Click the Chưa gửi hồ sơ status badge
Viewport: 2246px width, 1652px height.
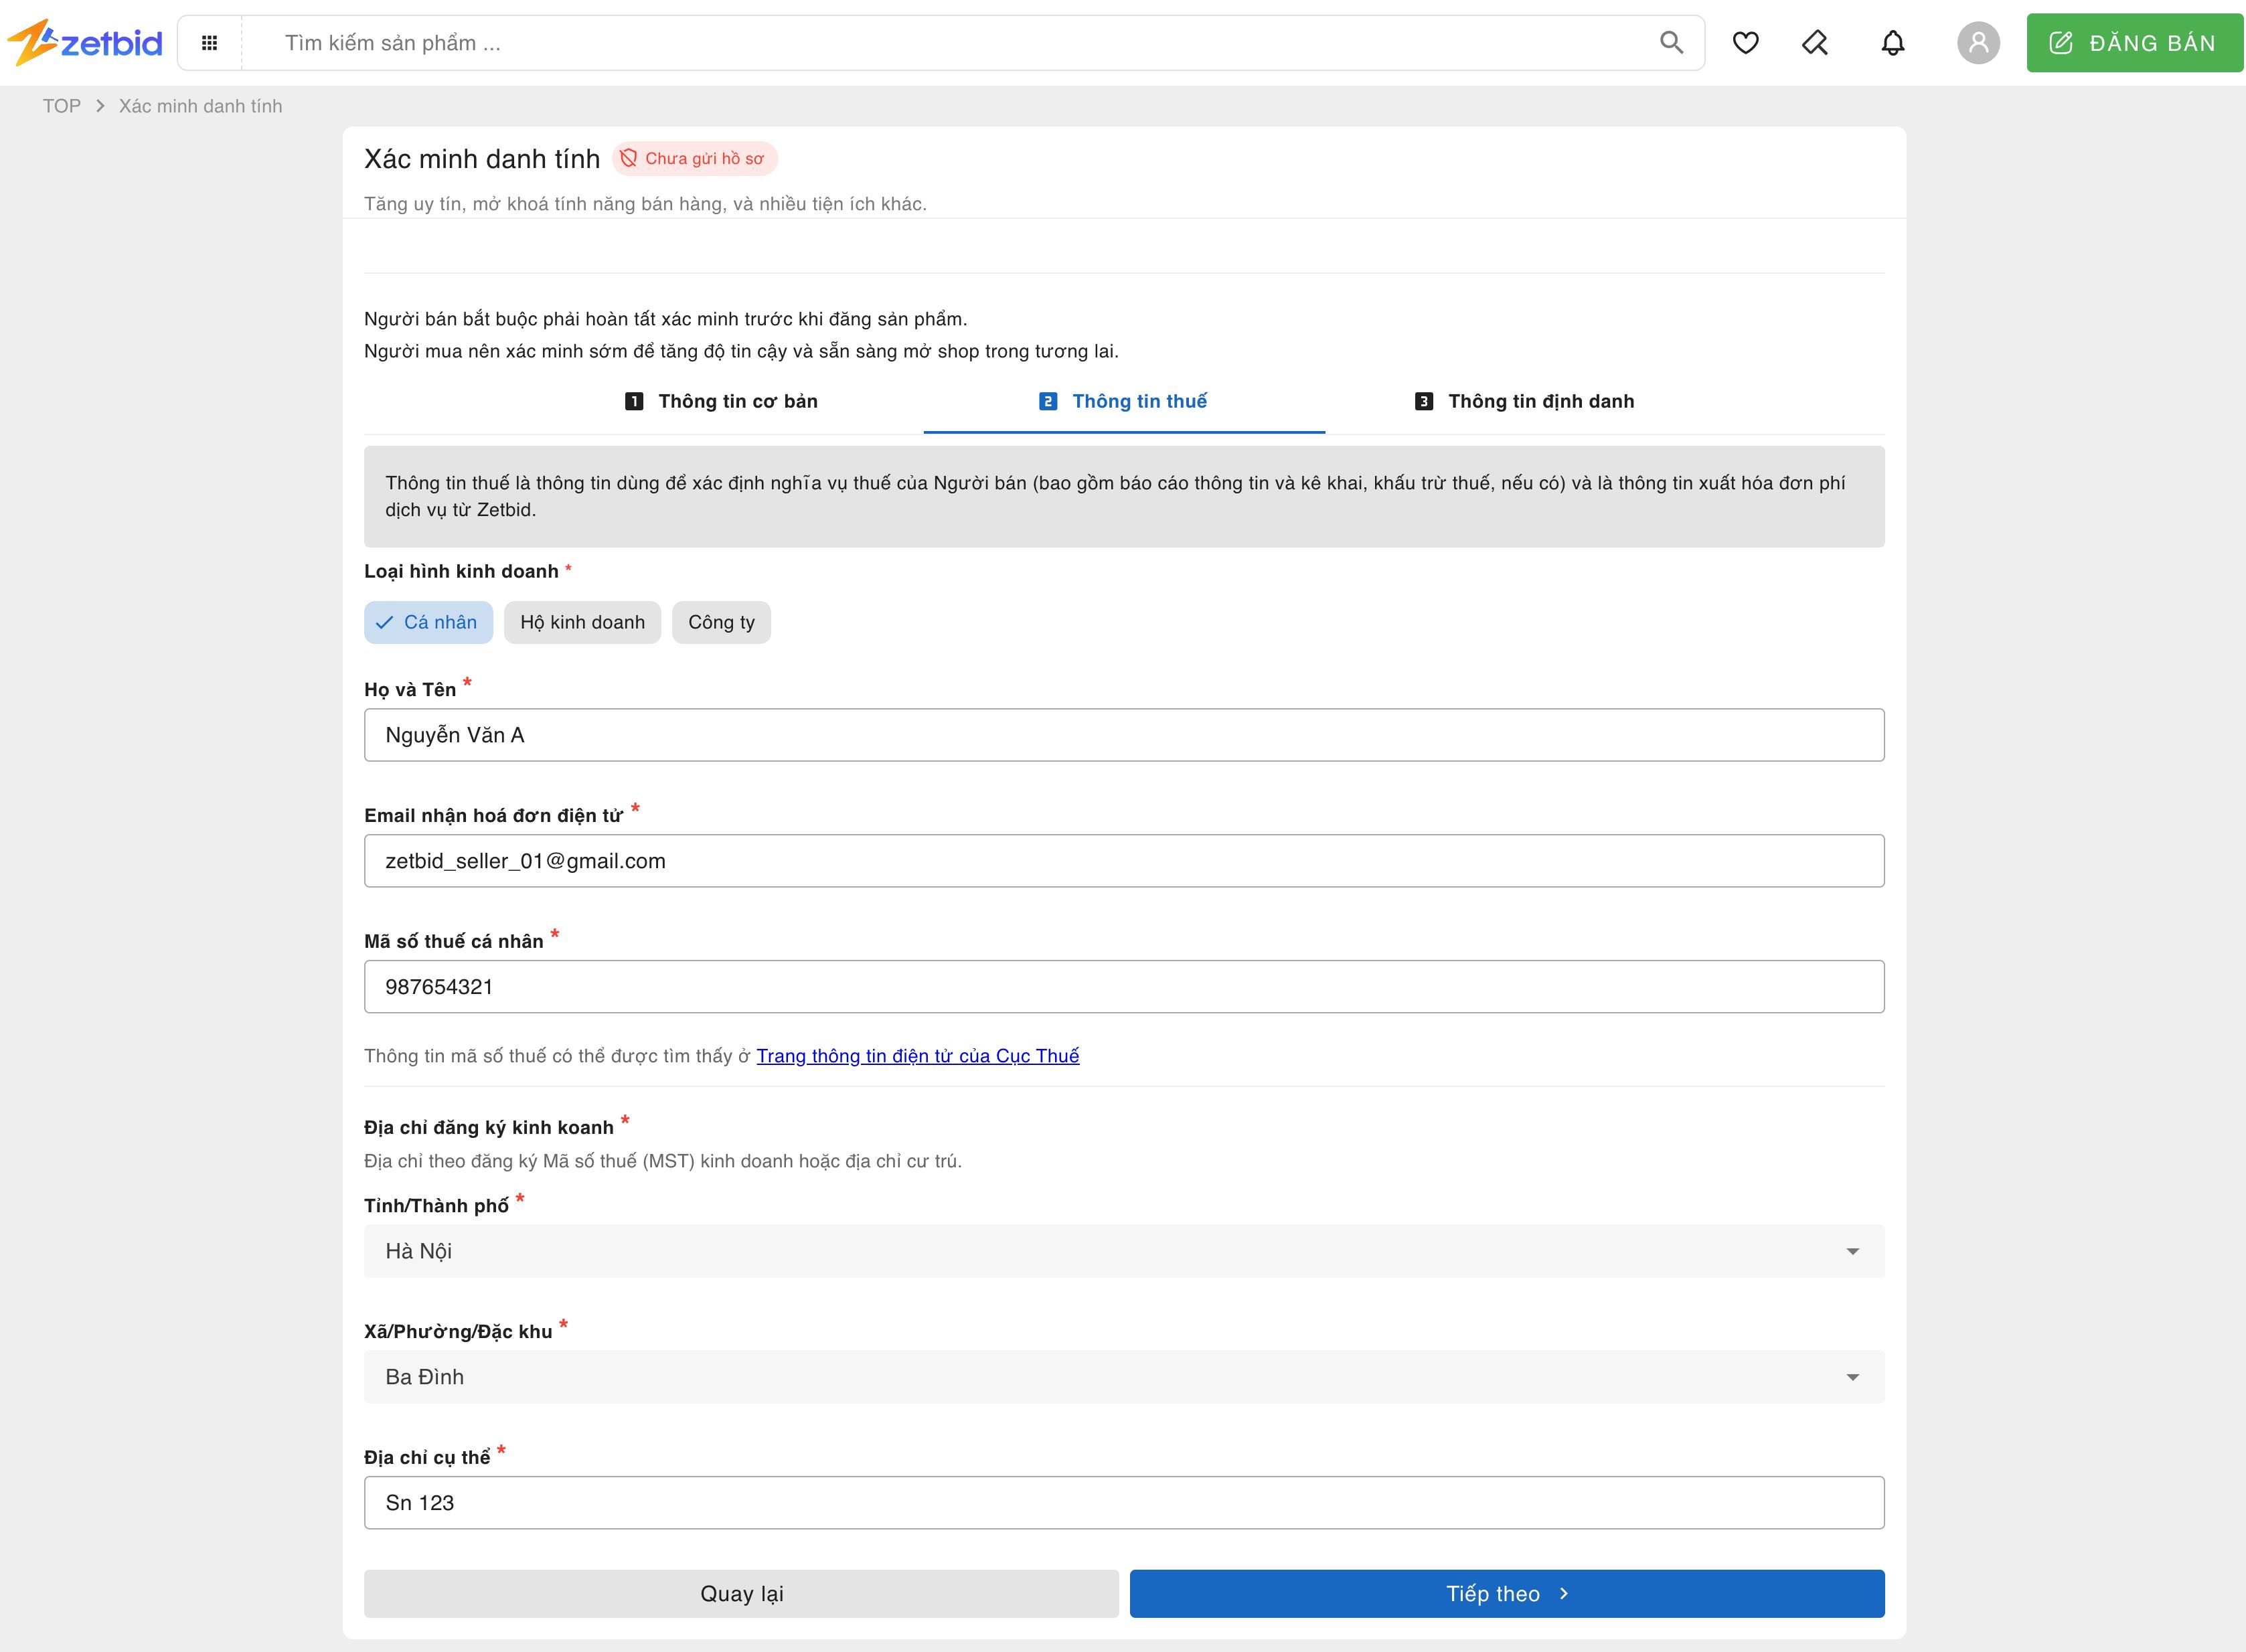(694, 158)
